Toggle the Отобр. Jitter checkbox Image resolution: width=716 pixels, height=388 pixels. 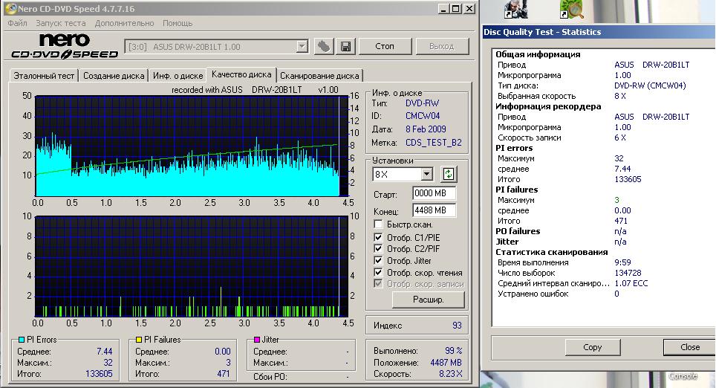tap(379, 261)
